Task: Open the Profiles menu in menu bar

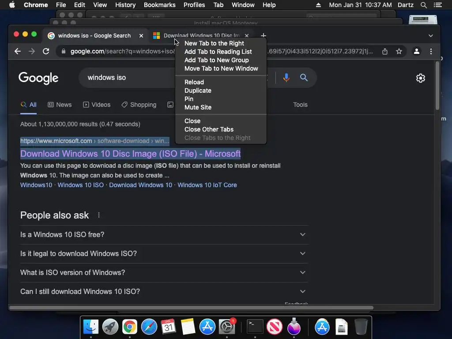Action: 194,5
